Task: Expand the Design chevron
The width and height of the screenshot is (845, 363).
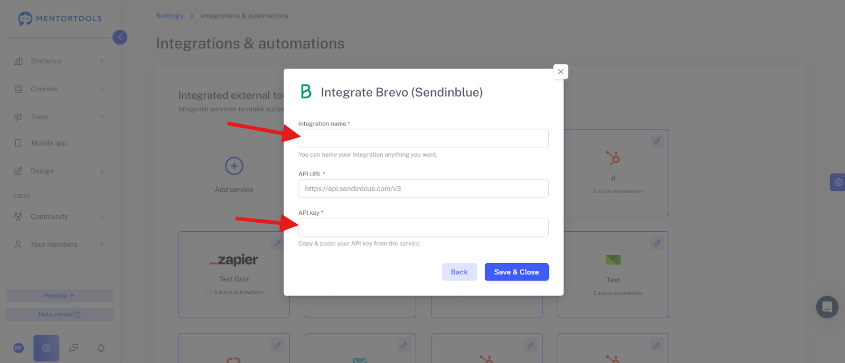Action: [102, 171]
